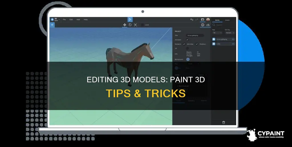Open the Edit menu
The image size is (292, 147).
tap(71, 20)
